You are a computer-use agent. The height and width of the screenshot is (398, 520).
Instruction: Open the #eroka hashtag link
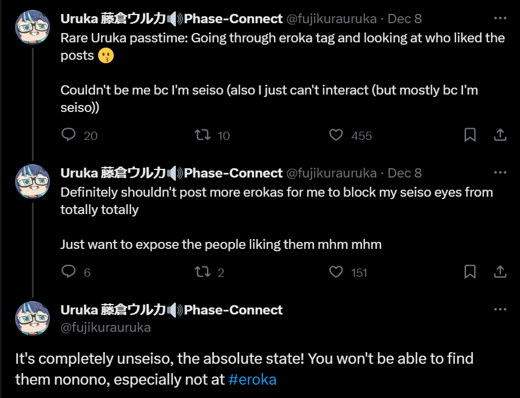(x=252, y=380)
